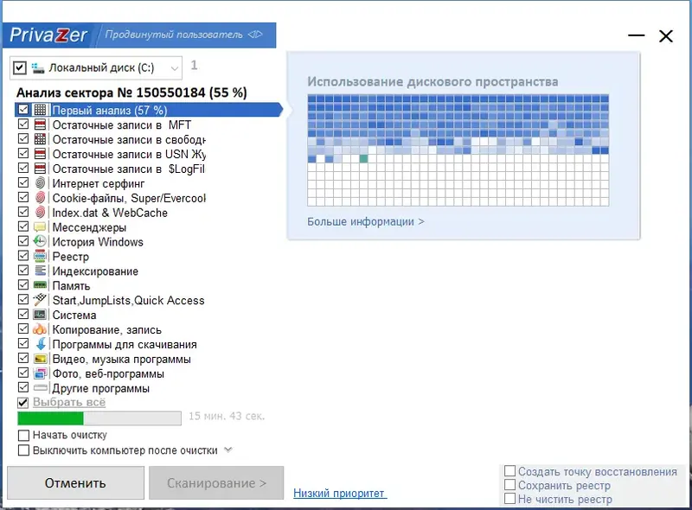Expand options arrow after Выключить компьютер после очистки
This screenshot has width=692, height=510.
(x=227, y=450)
